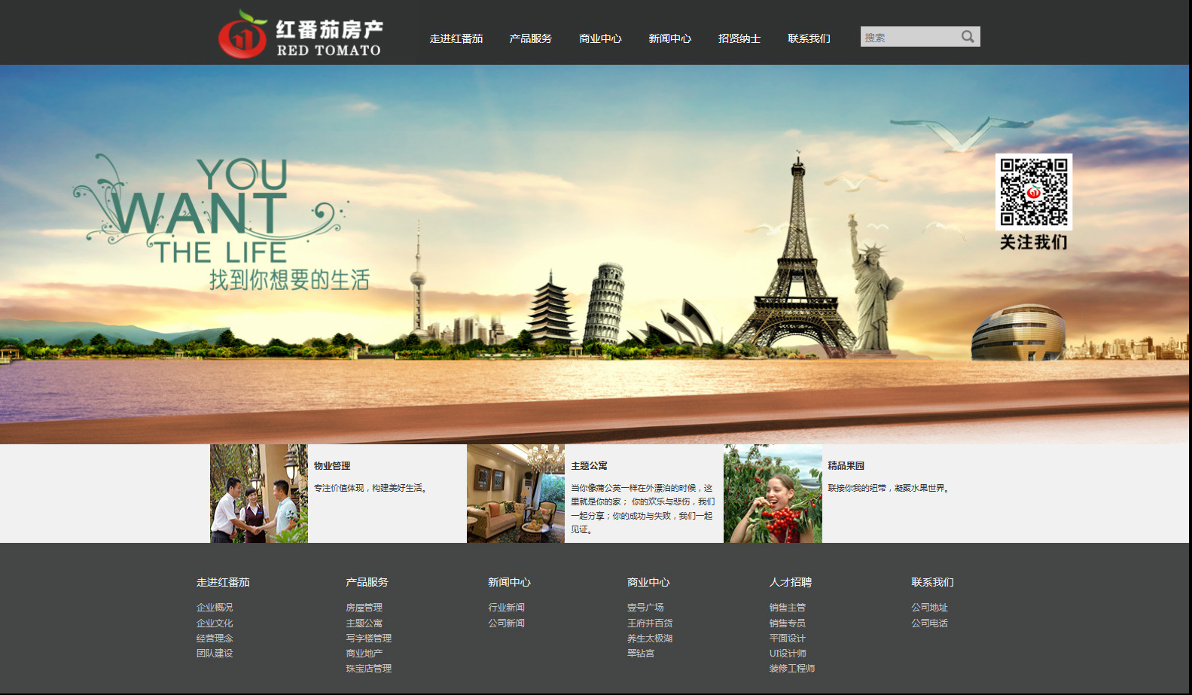The width and height of the screenshot is (1192, 695).
Task: Open 写字楼管理 footer link
Action: pos(369,639)
